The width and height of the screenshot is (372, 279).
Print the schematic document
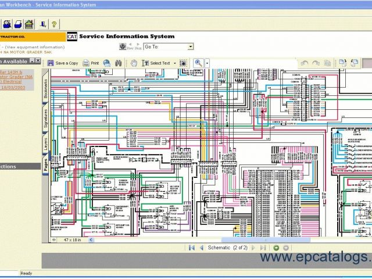[x=91, y=63]
